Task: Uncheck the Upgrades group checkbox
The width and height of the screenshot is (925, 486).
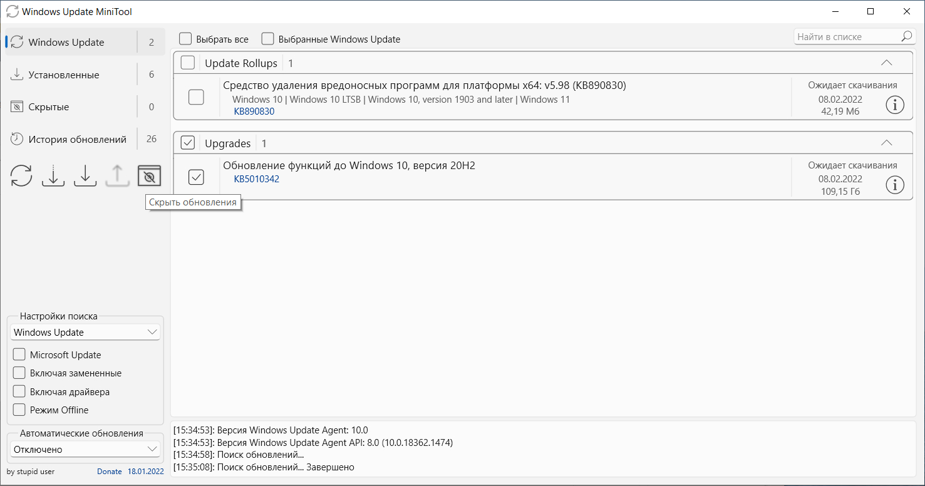Action: (x=188, y=143)
